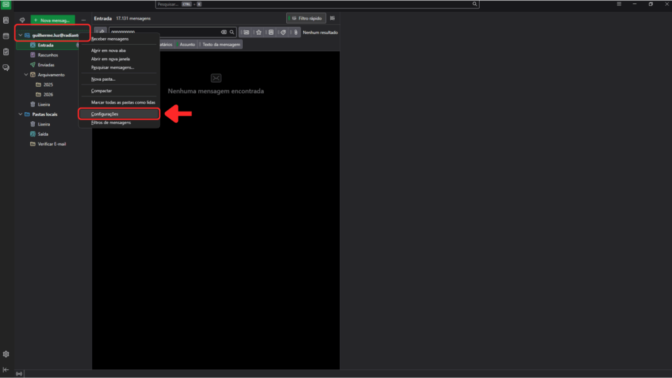Filter messages with attachments icon
Viewport: 672px width, 378px height.
point(296,32)
